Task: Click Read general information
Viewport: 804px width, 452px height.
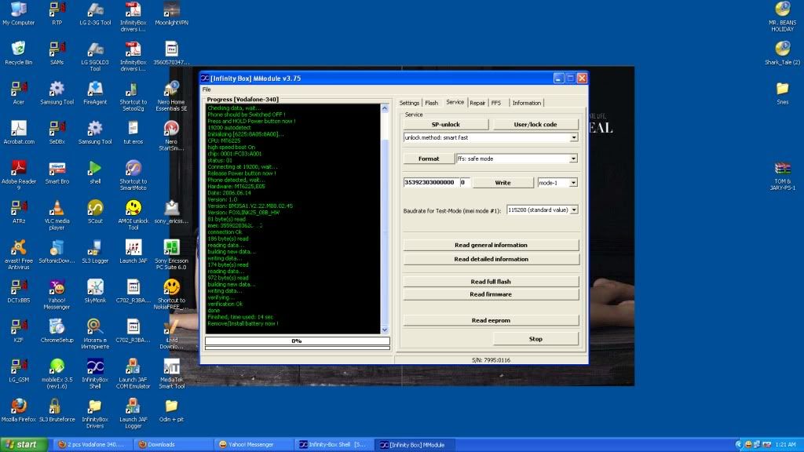Action: pos(491,246)
